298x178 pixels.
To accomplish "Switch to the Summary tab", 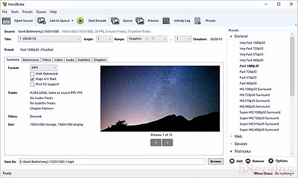I will coord(13,60).
